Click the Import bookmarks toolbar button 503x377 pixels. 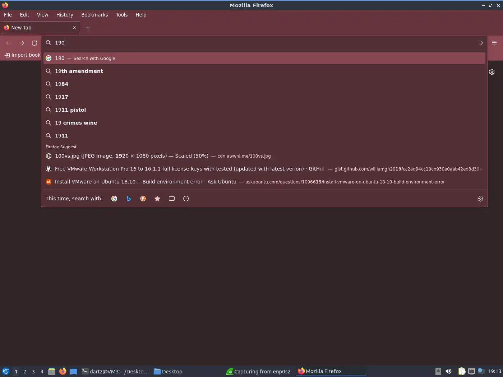click(22, 55)
